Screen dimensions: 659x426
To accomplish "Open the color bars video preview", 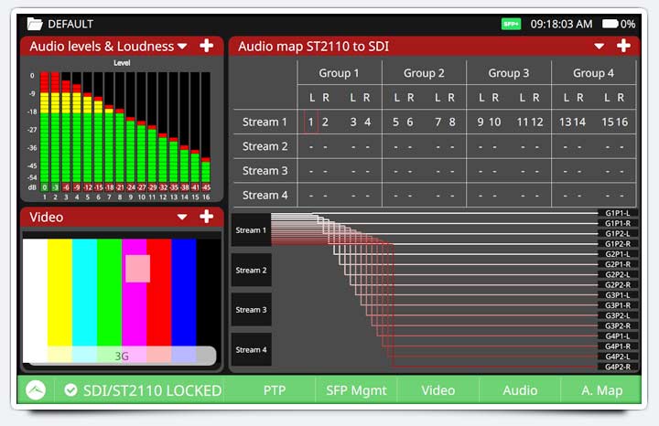I will click(122, 301).
